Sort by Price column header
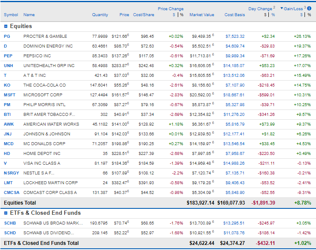 124,15
